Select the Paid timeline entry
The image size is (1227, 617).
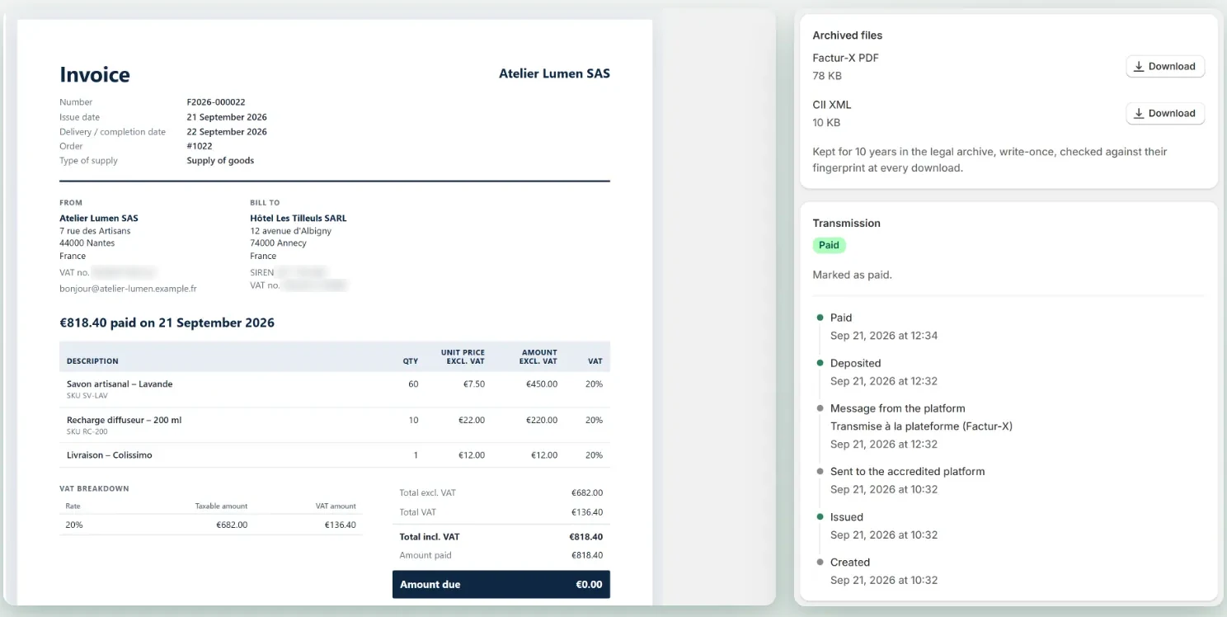(841, 318)
